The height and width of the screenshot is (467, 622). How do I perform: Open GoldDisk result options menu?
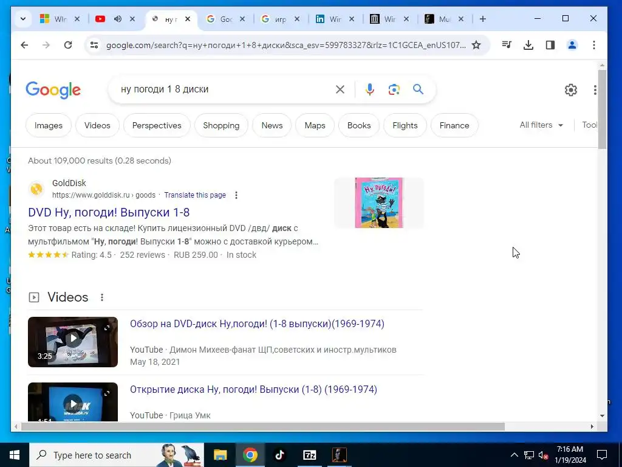tap(236, 195)
